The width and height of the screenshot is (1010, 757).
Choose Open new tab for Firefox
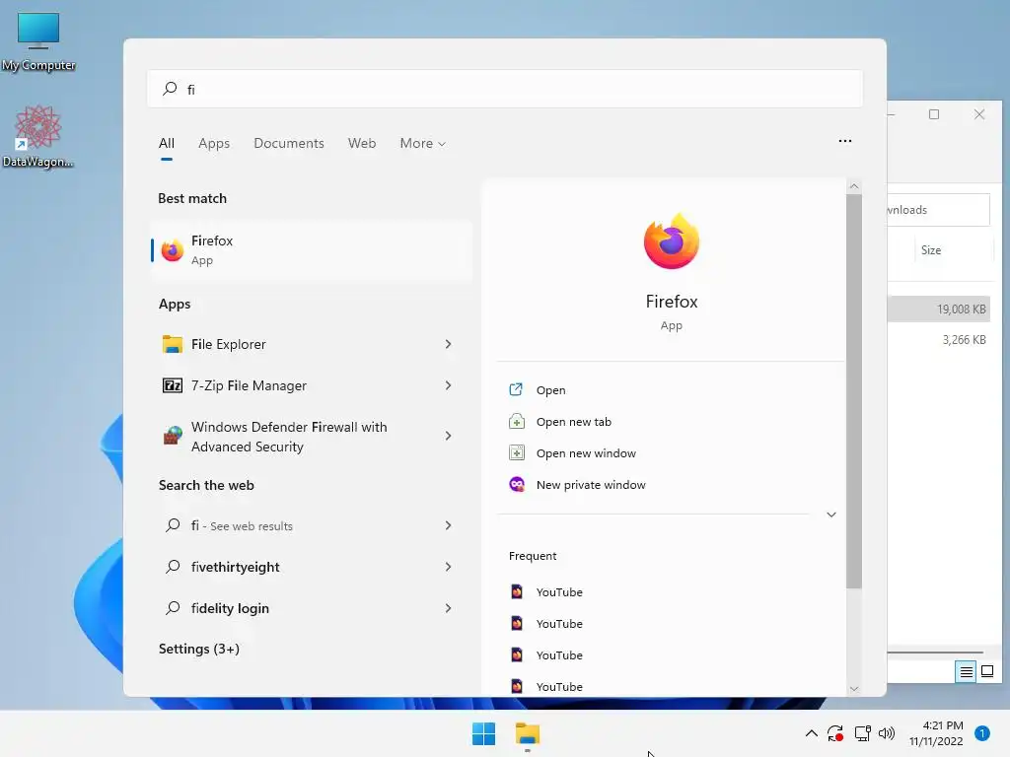[573, 422]
